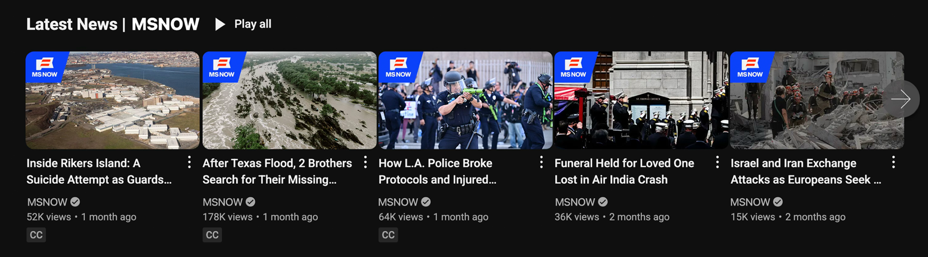Screen dimensions: 928x257
Task: Open the Texas flood river thumbnail
Action: [289, 100]
